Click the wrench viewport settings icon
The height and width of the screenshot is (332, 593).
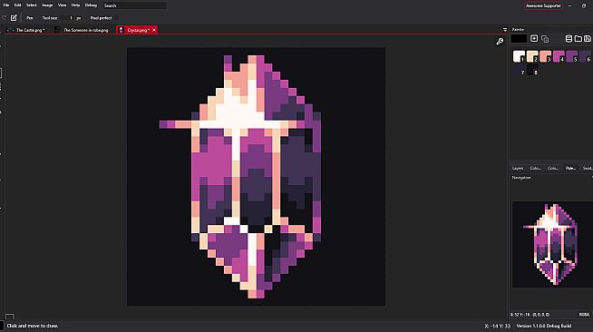point(500,42)
